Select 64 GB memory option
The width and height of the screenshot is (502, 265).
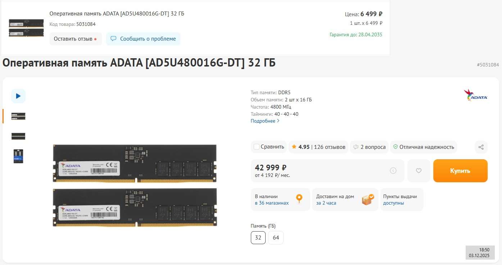(x=276, y=238)
